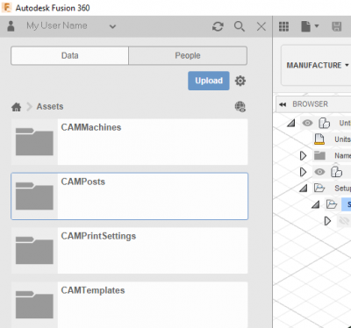The height and width of the screenshot is (328, 351).
Task: Toggle visibility eye of top document
Action: pyautogui.click(x=307, y=123)
